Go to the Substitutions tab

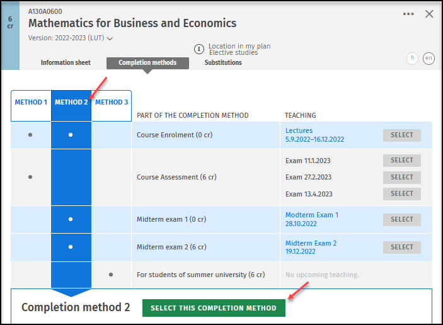pyautogui.click(x=223, y=62)
